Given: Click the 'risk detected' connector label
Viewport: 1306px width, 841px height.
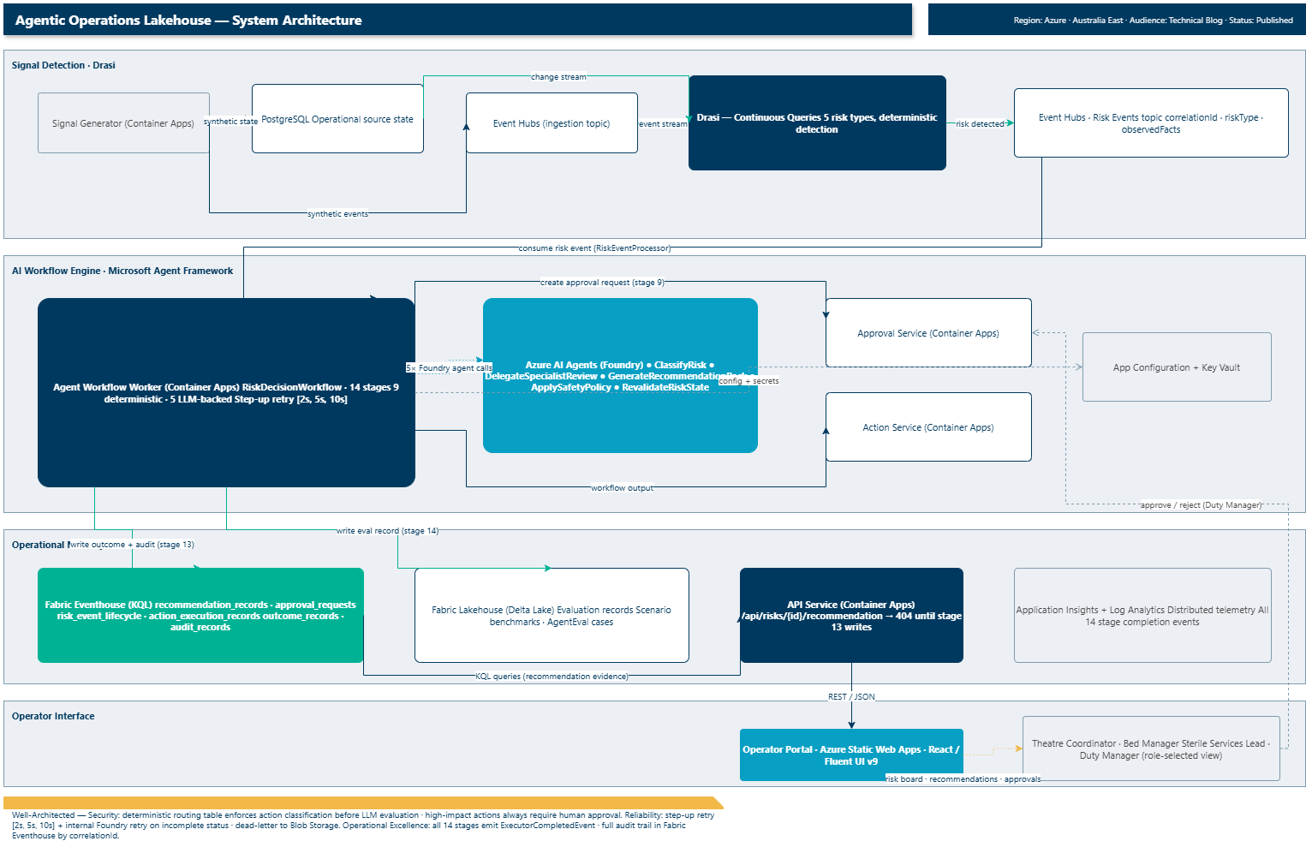Looking at the screenshot, I should click(980, 124).
